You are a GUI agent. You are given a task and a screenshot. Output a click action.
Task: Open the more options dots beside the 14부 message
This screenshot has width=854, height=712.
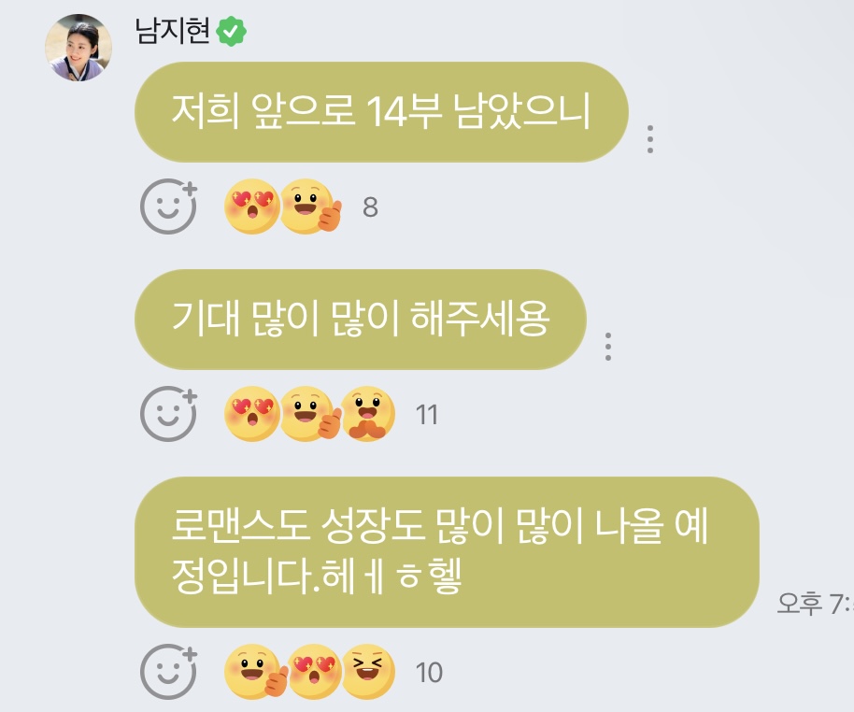[x=649, y=139]
